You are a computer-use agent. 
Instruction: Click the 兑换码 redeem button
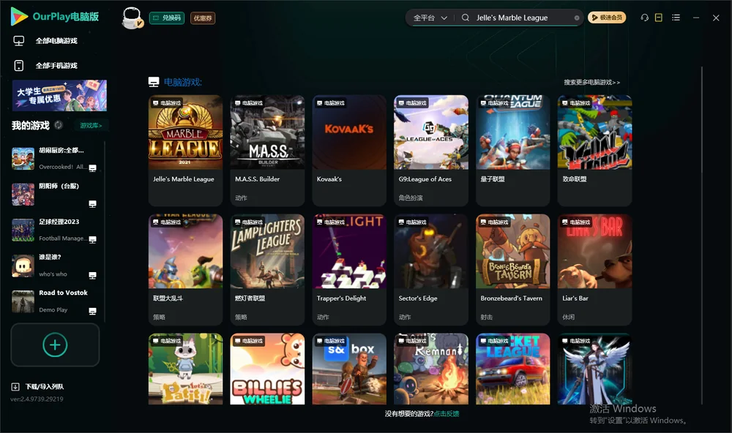point(167,18)
